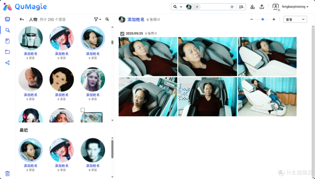Decrease thumbnail size with minus button

click(251, 19)
